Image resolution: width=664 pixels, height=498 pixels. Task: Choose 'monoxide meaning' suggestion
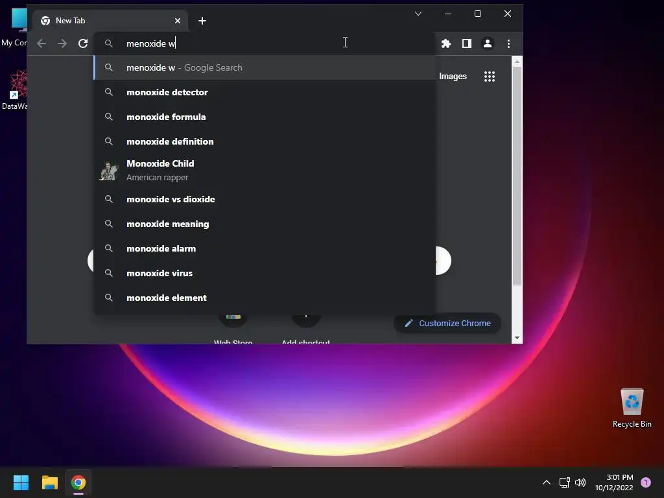(x=265, y=224)
